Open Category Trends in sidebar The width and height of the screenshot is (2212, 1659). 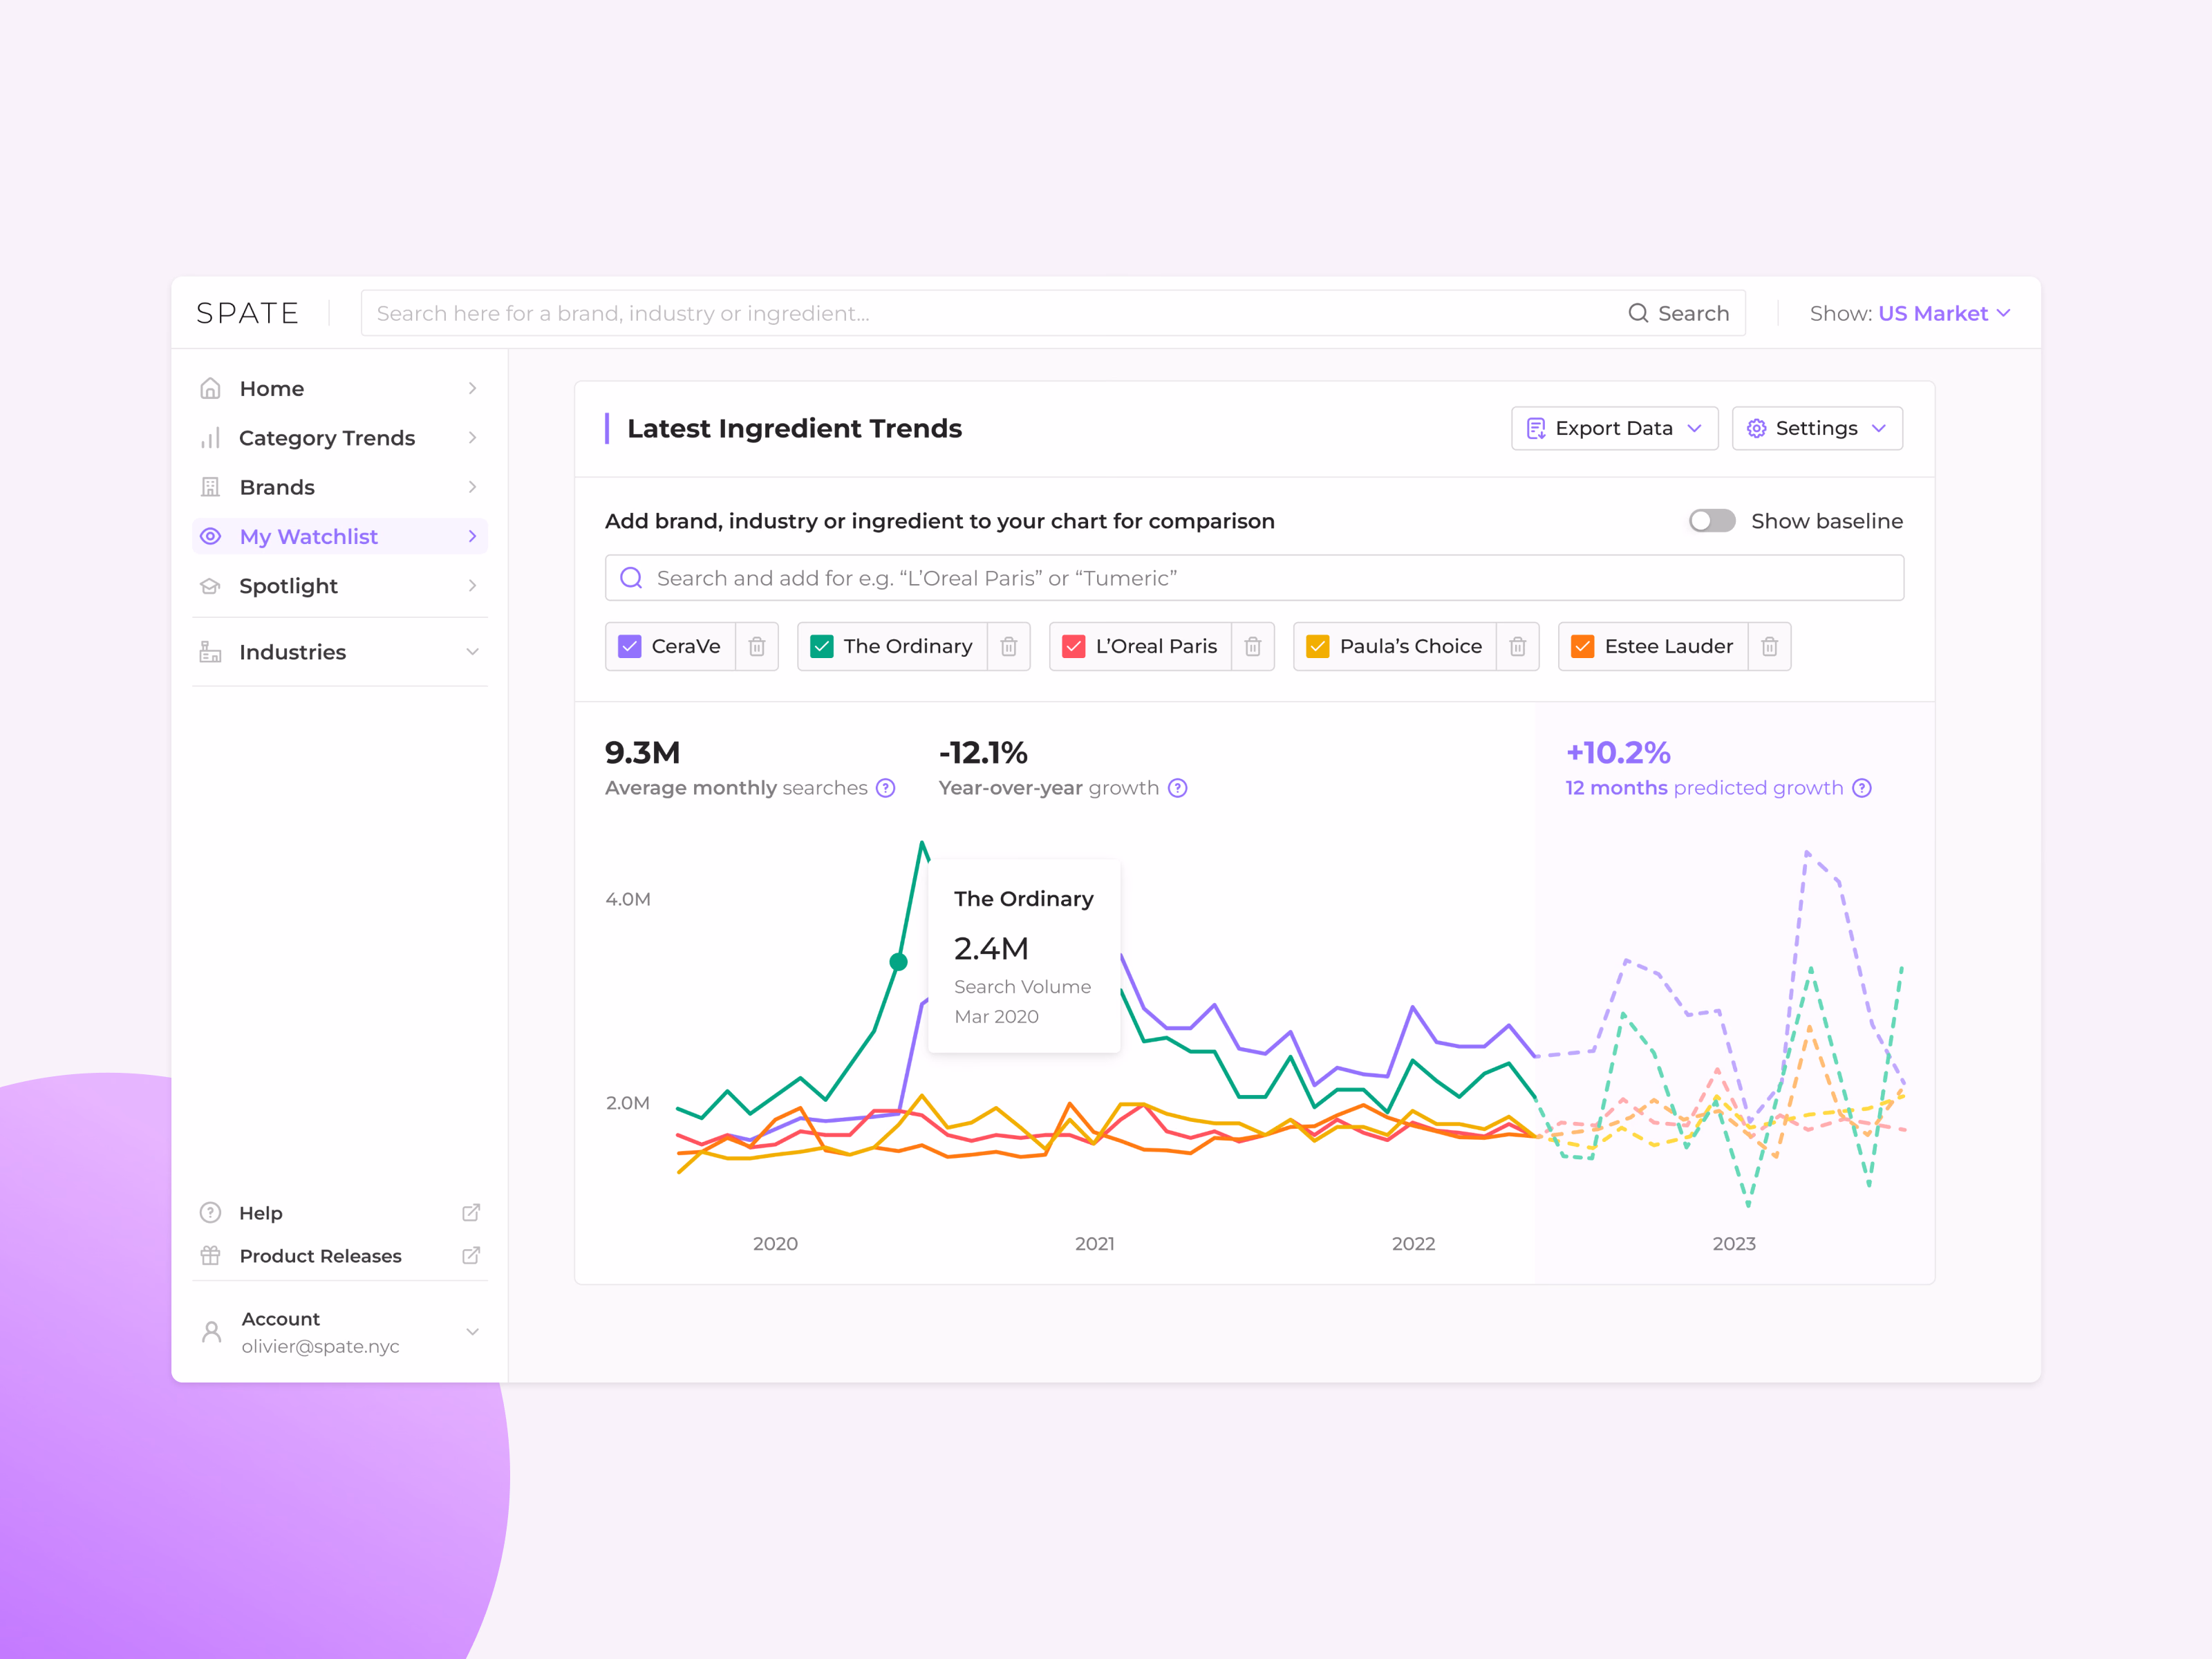pos(340,438)
